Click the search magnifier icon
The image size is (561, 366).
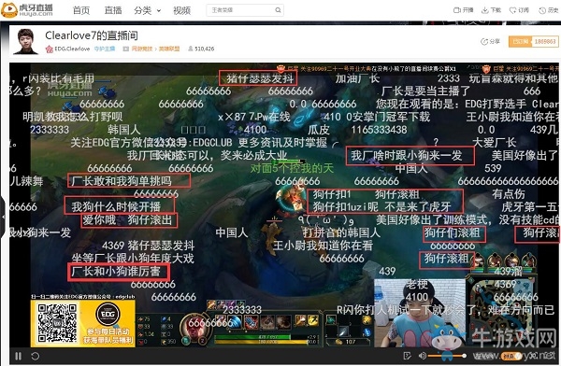[278, 10]
